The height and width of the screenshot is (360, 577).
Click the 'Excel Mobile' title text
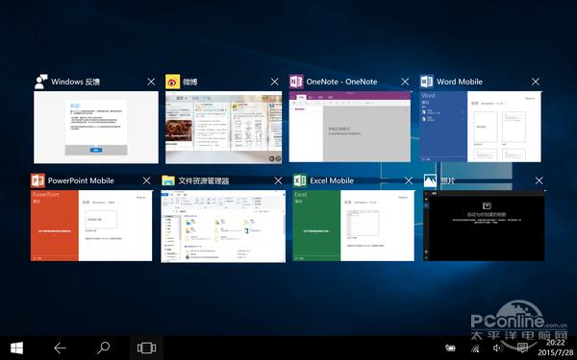point(332,180)
